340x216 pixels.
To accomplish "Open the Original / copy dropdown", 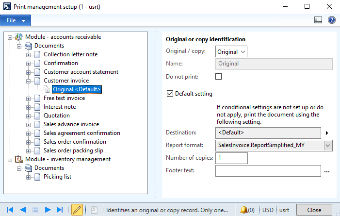I will point(231,51).
